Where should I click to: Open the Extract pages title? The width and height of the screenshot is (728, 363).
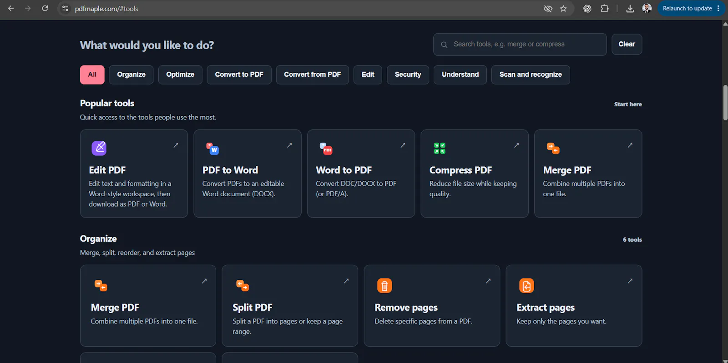[x=546, y=308]
